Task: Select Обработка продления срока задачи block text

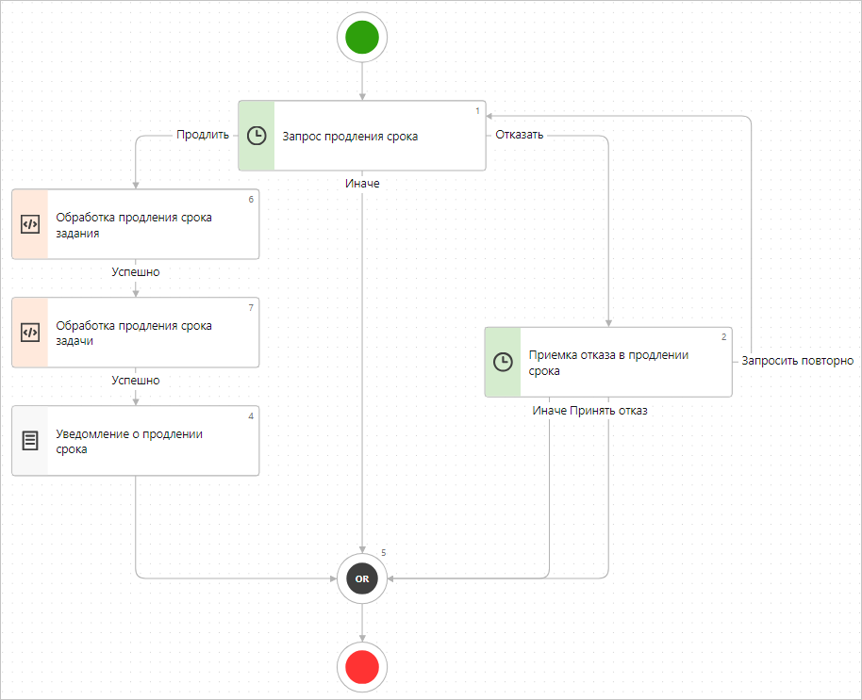Action: point(134,333)
